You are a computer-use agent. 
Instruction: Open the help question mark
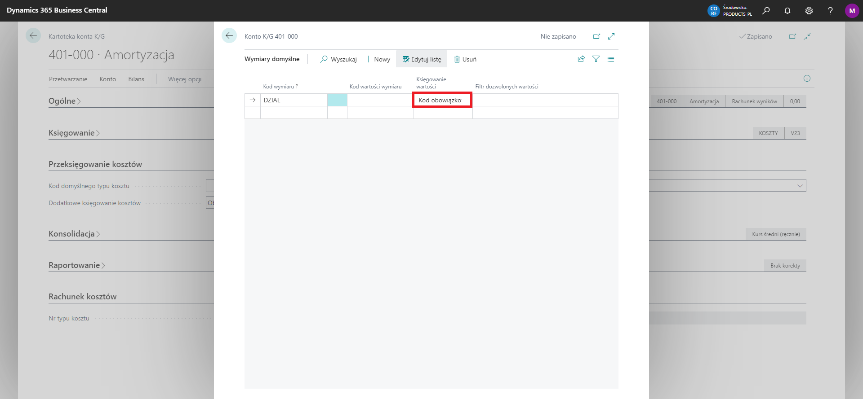pyautogui.click(x=830, y=11)
